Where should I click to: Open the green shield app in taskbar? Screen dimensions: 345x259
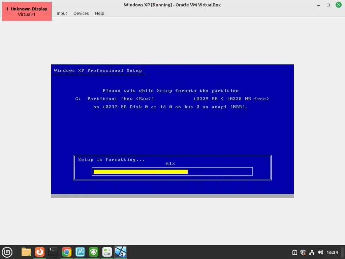pyautogui.click(x=94, y=252)
